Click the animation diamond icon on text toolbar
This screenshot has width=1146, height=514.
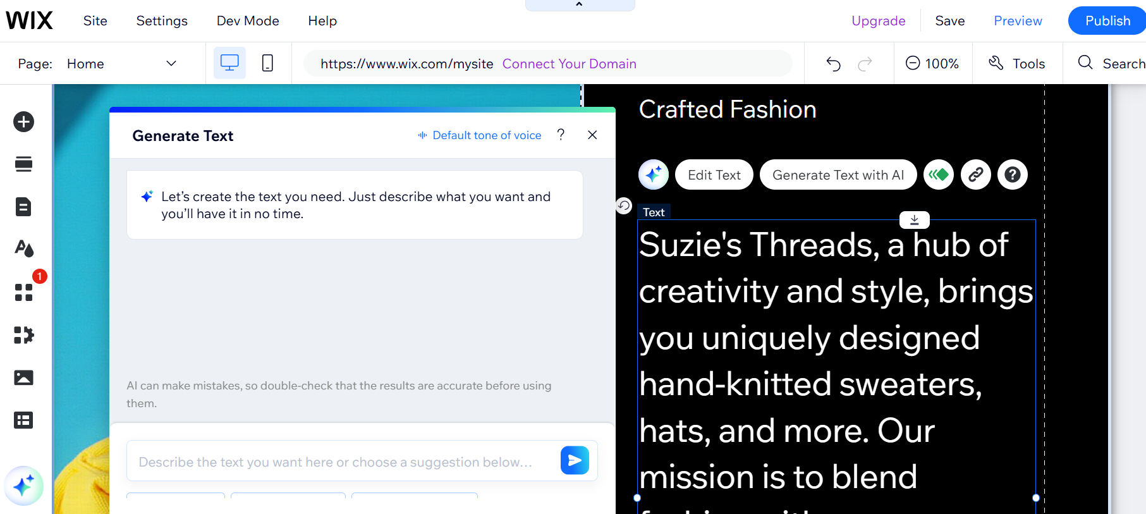point(939,174)
